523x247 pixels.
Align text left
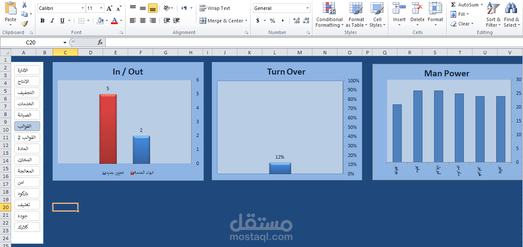(x=133, y=21)
